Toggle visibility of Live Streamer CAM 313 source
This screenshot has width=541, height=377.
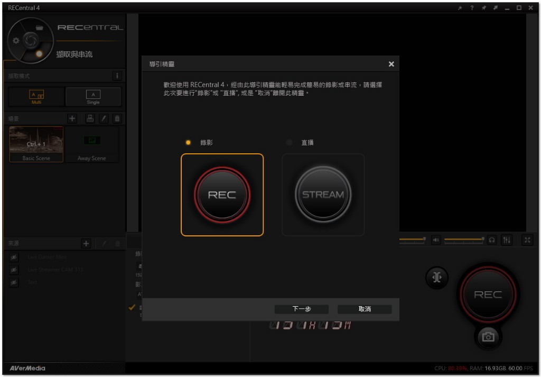(x=14, y=270)
